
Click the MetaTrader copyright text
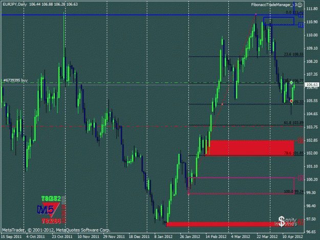coord(56,230)
